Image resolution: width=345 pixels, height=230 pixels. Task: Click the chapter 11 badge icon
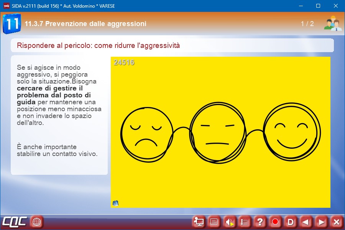click(11, 23)
